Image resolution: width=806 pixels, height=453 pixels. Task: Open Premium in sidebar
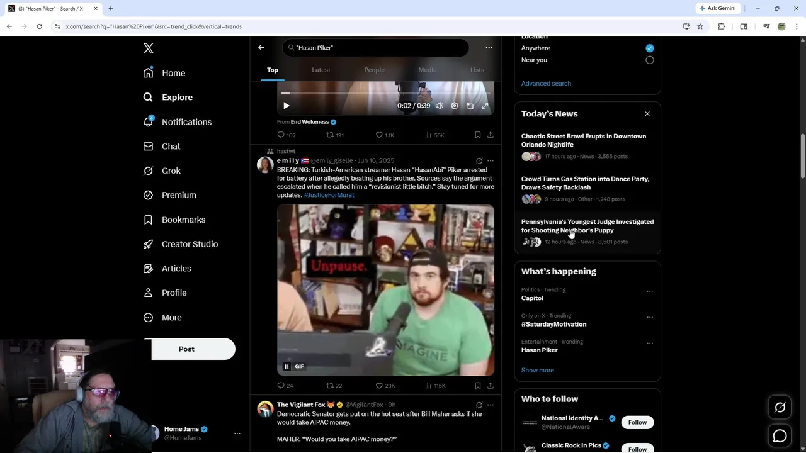(x=170, y=195)
